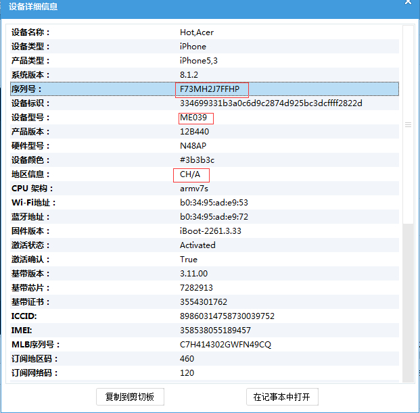Click the 在记事本中打开 button

pyautogui.click(x=282, y=397)
